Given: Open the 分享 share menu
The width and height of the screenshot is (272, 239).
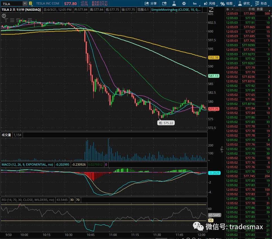Looking at the screenshot, I should [x=150, y=3].
